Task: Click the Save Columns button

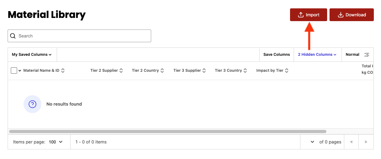Action: [276, 55]
